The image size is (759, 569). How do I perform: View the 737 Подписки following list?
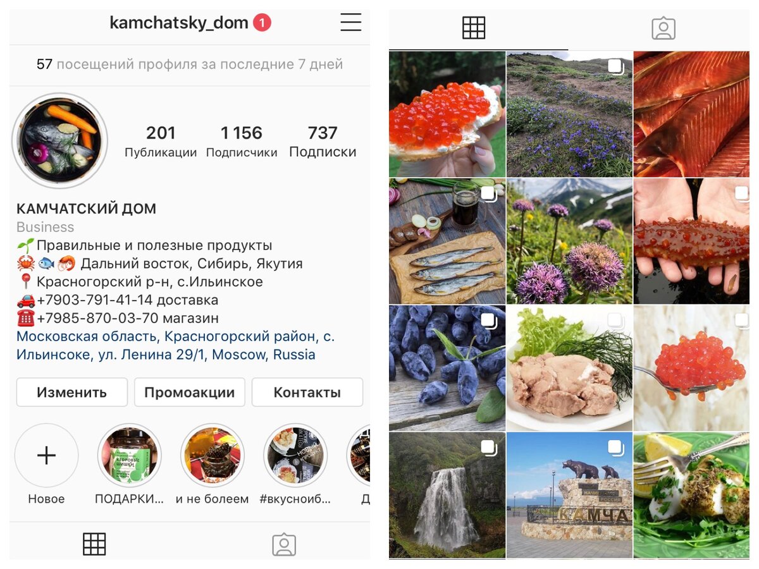tap(323, 142)
